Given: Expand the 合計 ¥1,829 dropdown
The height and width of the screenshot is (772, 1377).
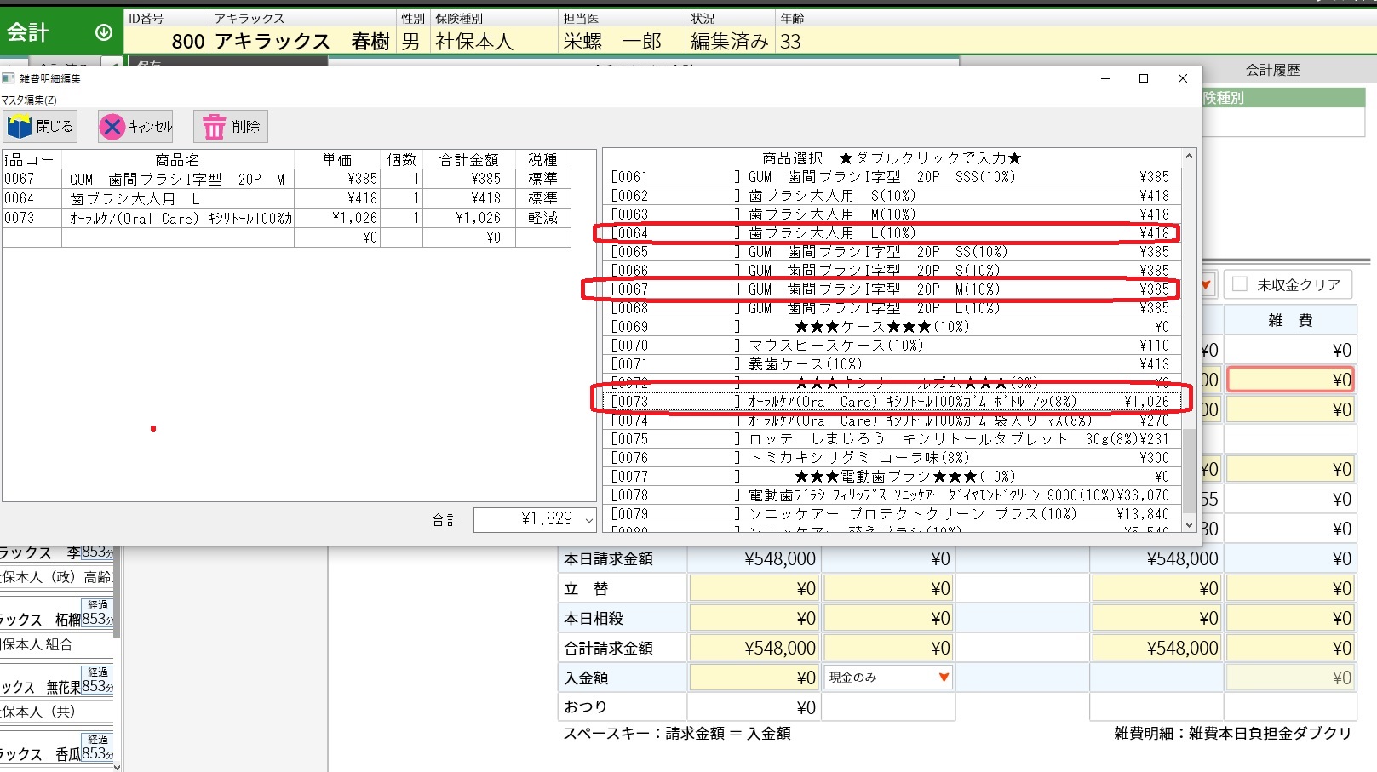Looking at the screenshot, I should (588, 519).
